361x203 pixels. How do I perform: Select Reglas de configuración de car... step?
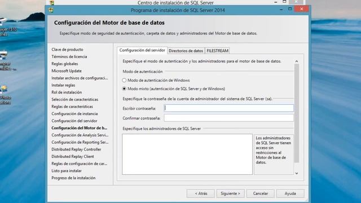[79, 164]
